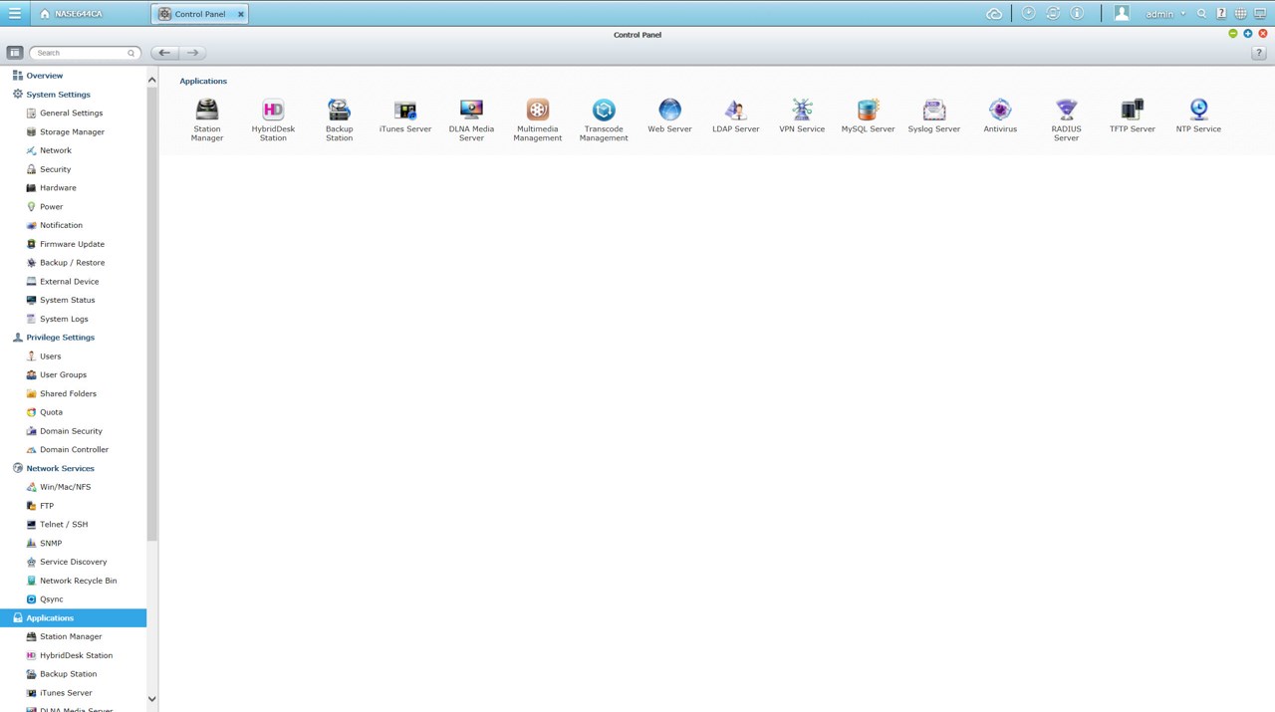Open Station Manager icon in Applications panel
1275x712 pixels.
coord(207,110)
